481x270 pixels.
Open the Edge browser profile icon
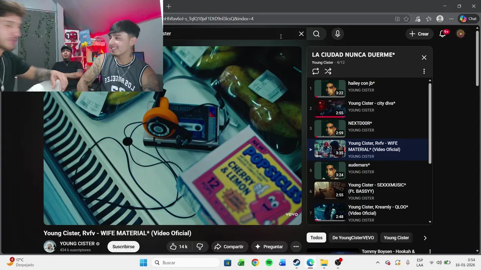click(x=440, y=19)
